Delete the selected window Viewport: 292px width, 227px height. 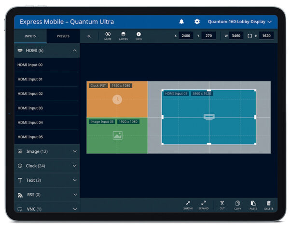coord(268,205)
